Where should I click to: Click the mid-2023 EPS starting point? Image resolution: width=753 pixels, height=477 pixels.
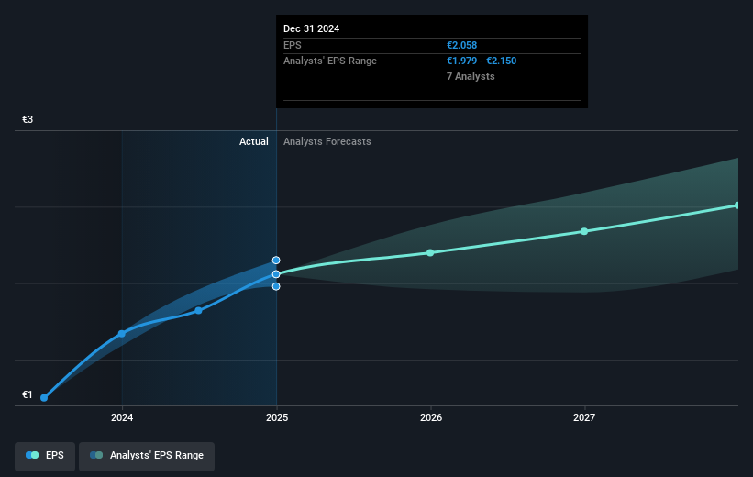(44, 398)
